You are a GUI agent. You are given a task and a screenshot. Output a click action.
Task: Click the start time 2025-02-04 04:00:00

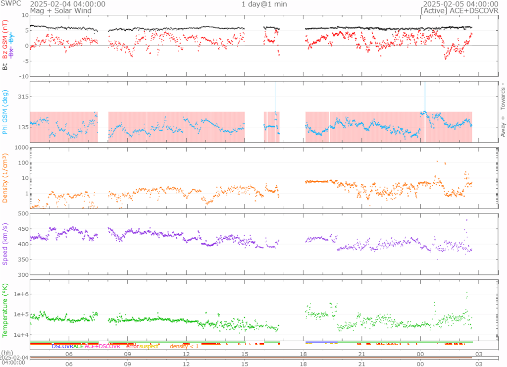click(67, 3)
